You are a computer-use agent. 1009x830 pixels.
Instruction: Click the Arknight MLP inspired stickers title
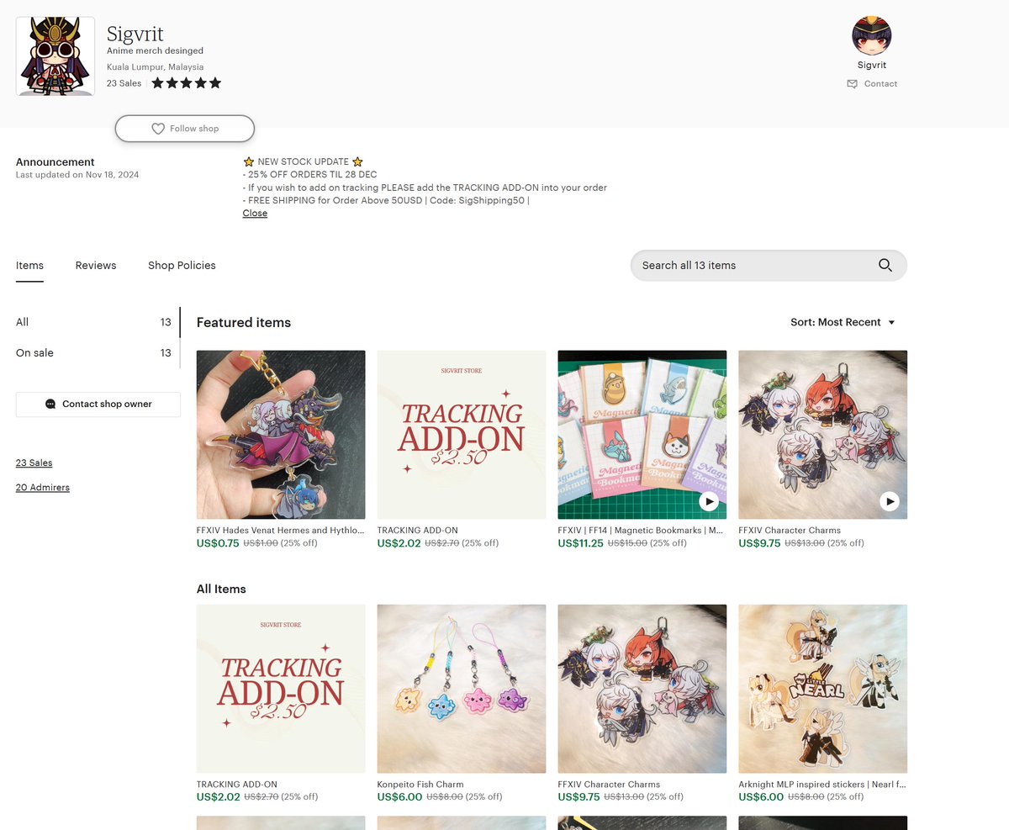click(x=823, y=785)
